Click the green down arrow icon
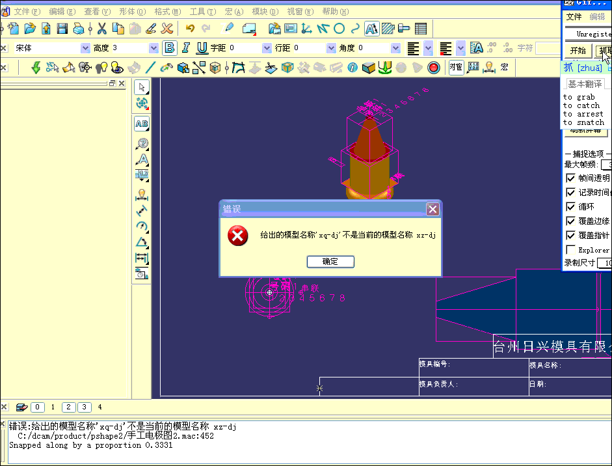 (x=36, y=68)
